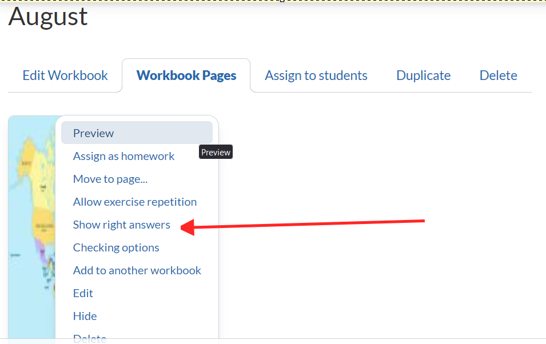Choose Allow exercise repetition
This screenshot has width=546, height=344.
pyautogui.click(x=135, y=202)
